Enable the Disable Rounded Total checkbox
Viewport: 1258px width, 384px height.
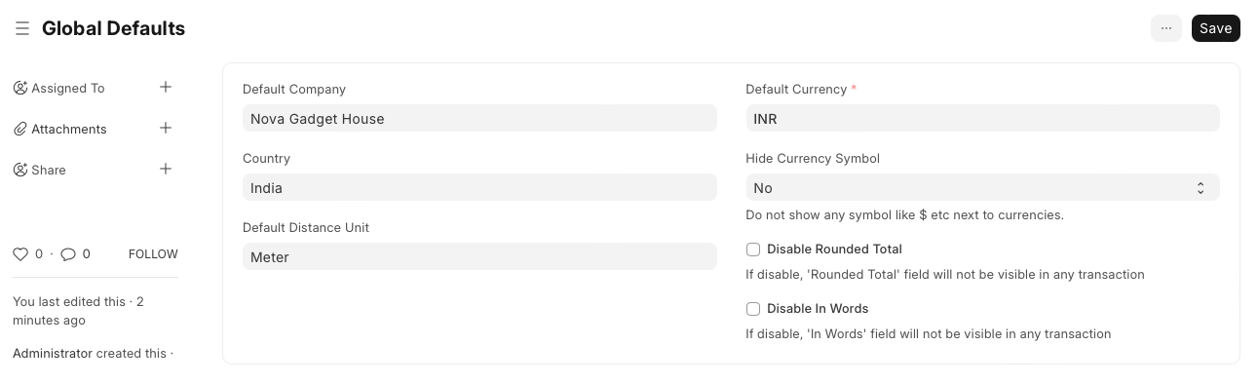(753, 250)
